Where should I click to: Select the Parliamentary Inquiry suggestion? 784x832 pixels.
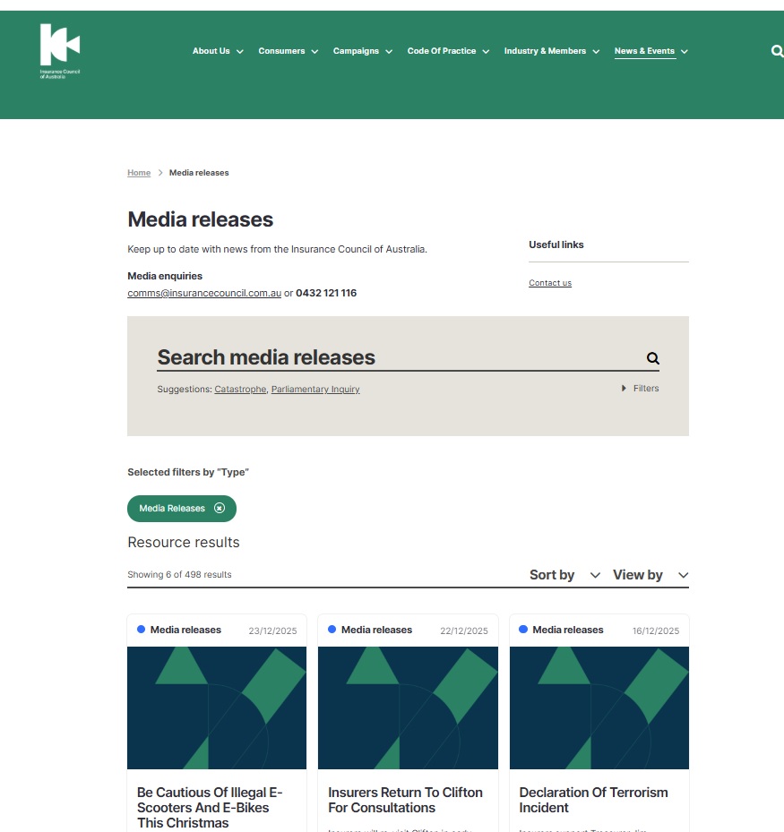pos(315,390)
